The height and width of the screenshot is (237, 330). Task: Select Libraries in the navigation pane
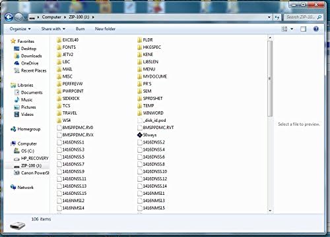25,85
